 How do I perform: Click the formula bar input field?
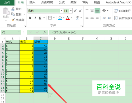(91, 32)
